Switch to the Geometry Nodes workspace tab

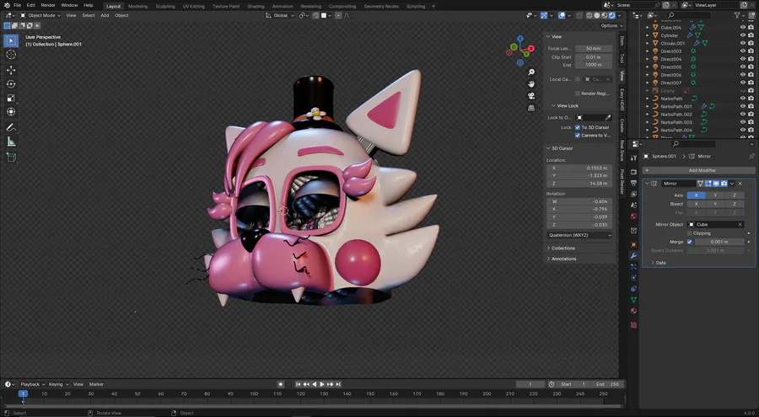(x=381, y=6)
